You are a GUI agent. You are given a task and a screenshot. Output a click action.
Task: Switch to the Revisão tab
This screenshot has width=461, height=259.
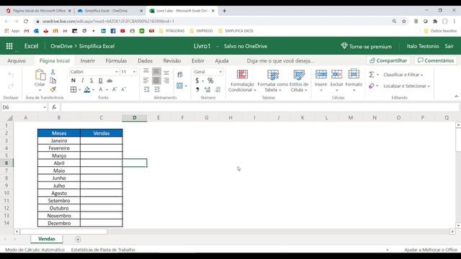click(x=172, y=60)
